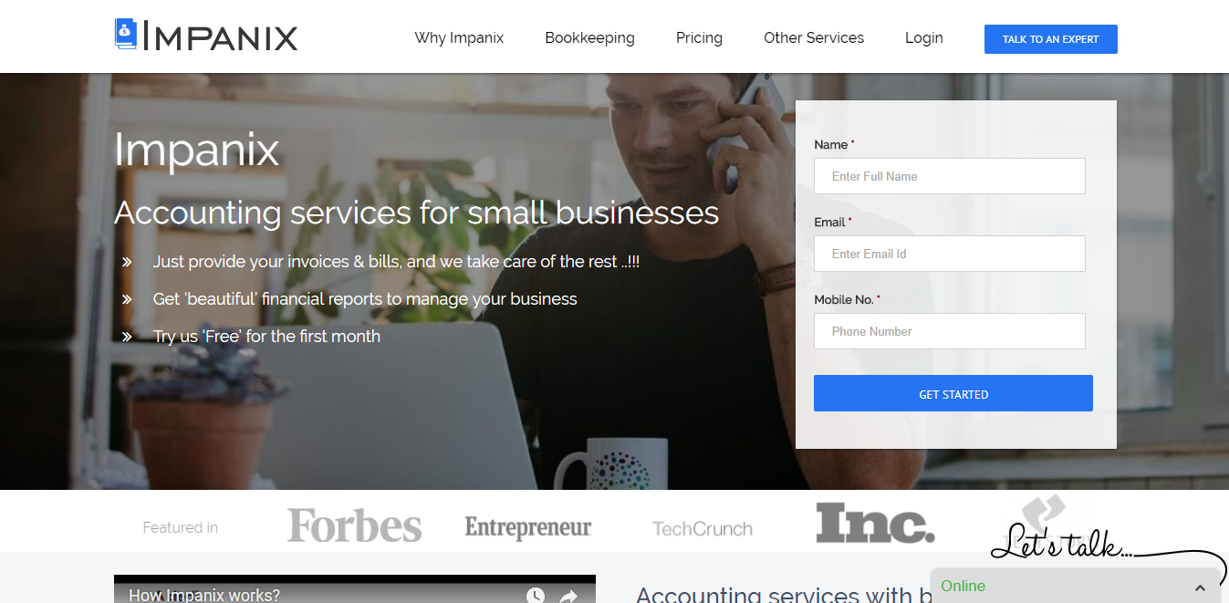Open the Other Services menu
Image resolution: width=1229 pixels, height=603 pixels.
click(x=814, y=38)
